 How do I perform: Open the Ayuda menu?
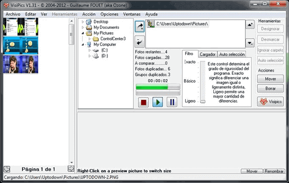(x=151, y=14)
